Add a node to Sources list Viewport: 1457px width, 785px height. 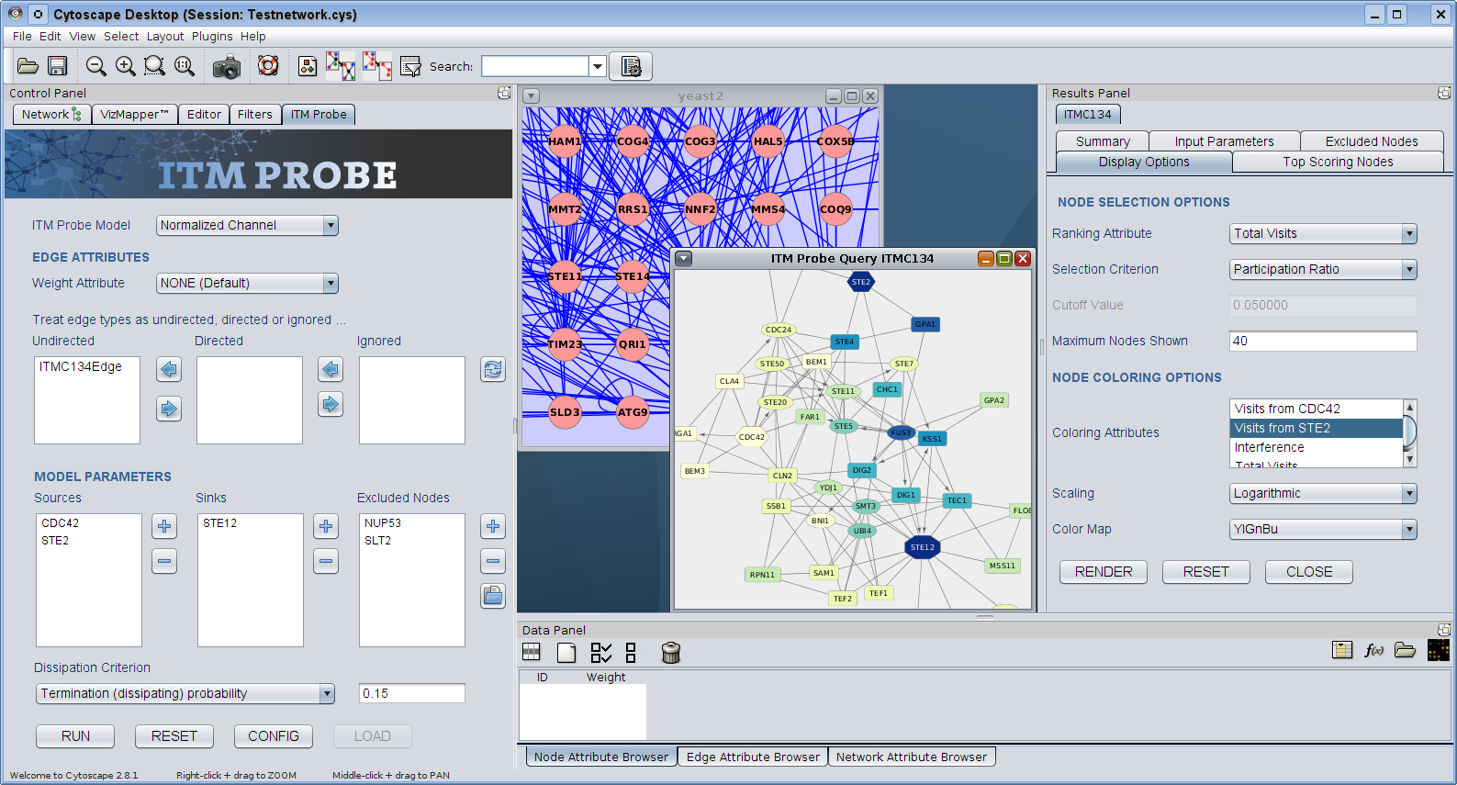(x=164, y=526)
